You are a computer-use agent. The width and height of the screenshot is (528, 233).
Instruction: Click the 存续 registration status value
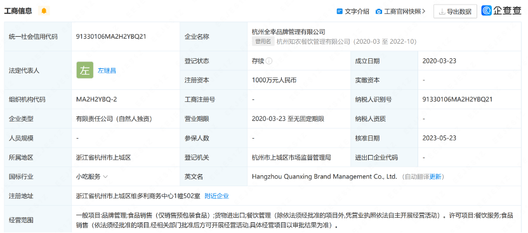[x=258, y=61]
